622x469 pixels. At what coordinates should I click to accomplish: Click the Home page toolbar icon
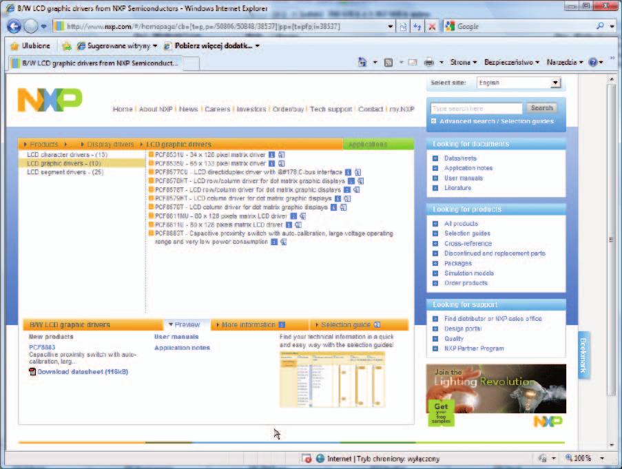coord(362,62)
